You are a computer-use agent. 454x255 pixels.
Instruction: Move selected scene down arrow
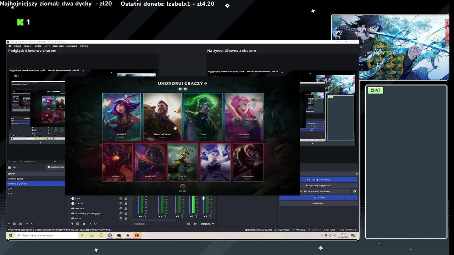32,224
